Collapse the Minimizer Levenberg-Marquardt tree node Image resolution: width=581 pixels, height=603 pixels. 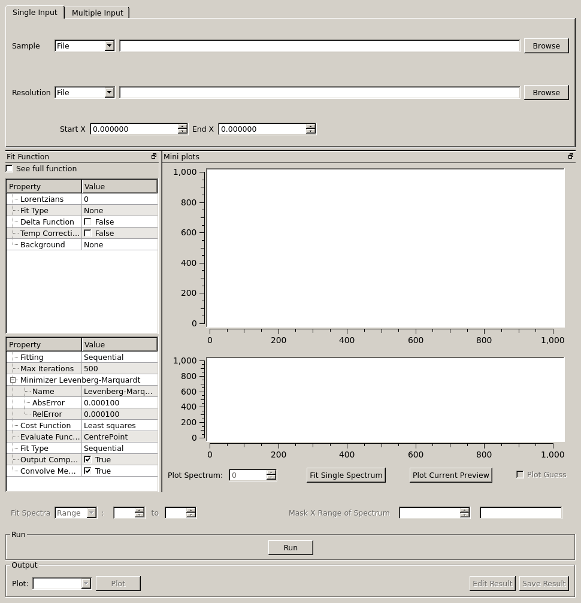13,380
